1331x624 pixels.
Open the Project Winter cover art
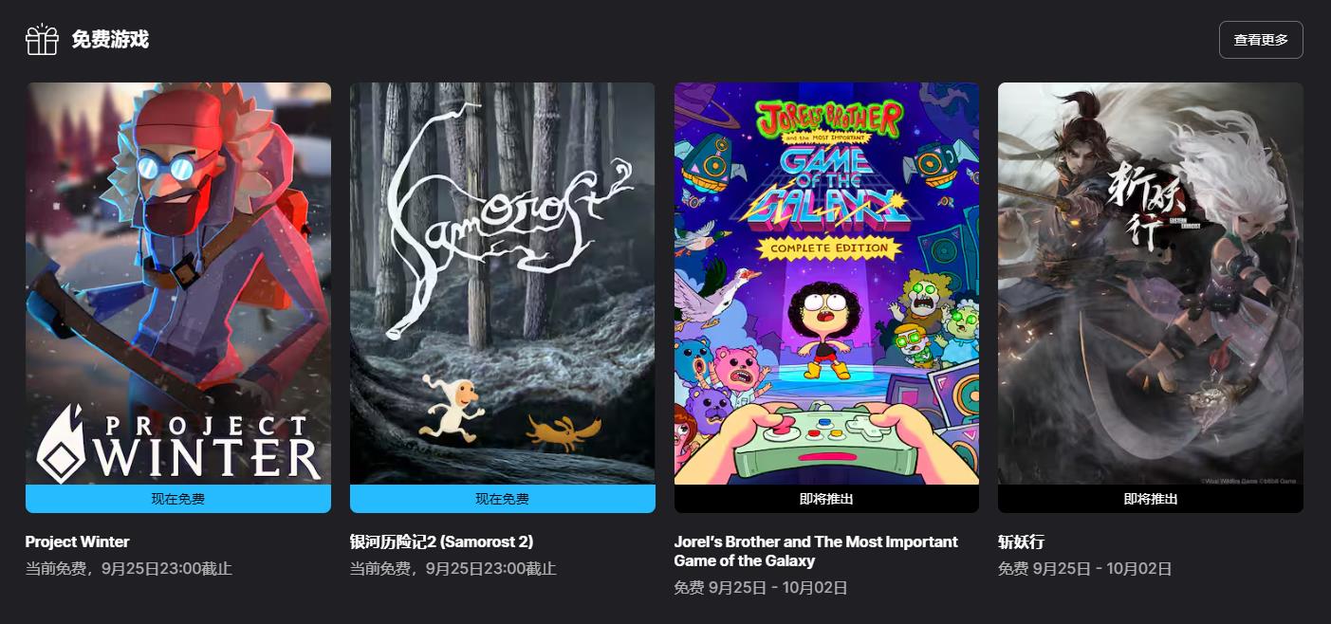coord(178,284)
